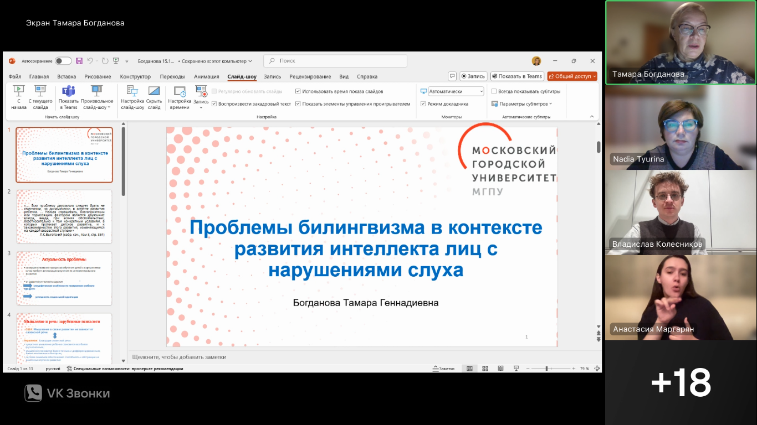Viewport: 757px width, 425px height.
Task: Click the 'Скрыть слайд' icon
Action: coord(154,92)
